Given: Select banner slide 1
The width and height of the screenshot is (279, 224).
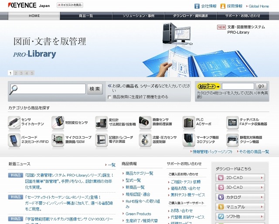Looking at the screenshot, I should (10, 73).
